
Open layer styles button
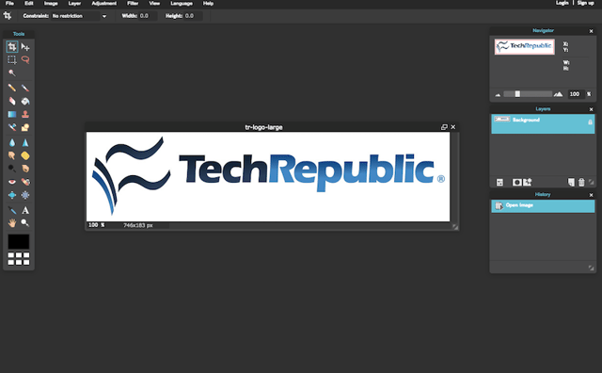pyautogui.click(x=528, y=182)
